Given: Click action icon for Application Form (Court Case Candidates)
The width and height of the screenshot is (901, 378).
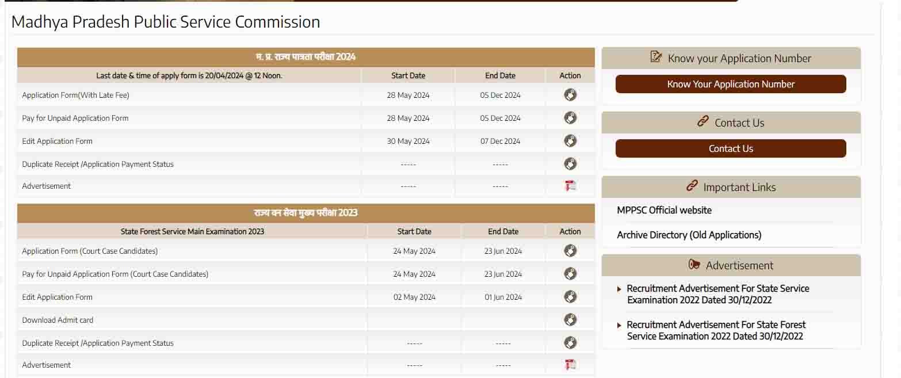Looking at the screenshot, I should (570, 251).
